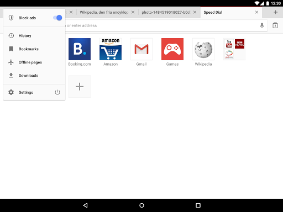Tap the microphone voice search icon
The height and width of the screenshot is (212, 283).
[x=262, y=25]
